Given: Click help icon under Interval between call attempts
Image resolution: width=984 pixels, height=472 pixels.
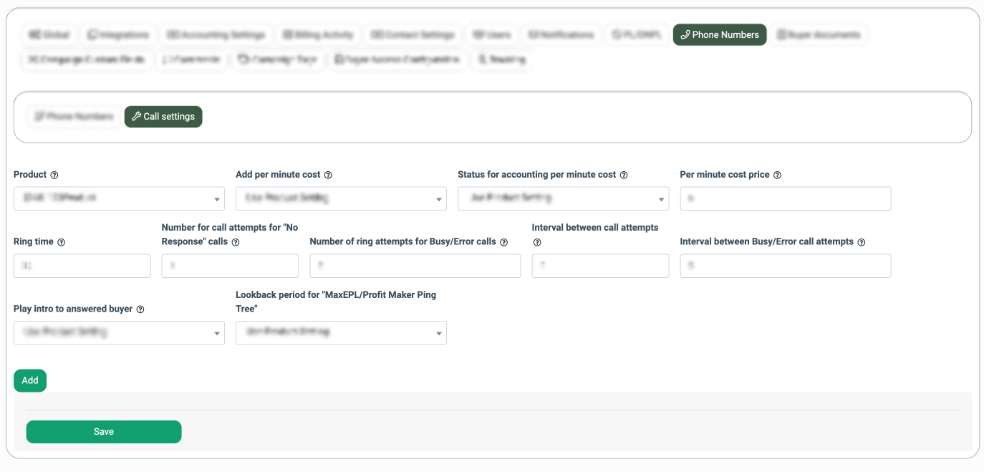Looking at the screenshot, I should tap(537, 242).
